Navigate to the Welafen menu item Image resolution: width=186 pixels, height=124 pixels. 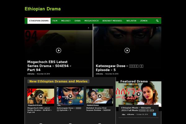(131, 21)
